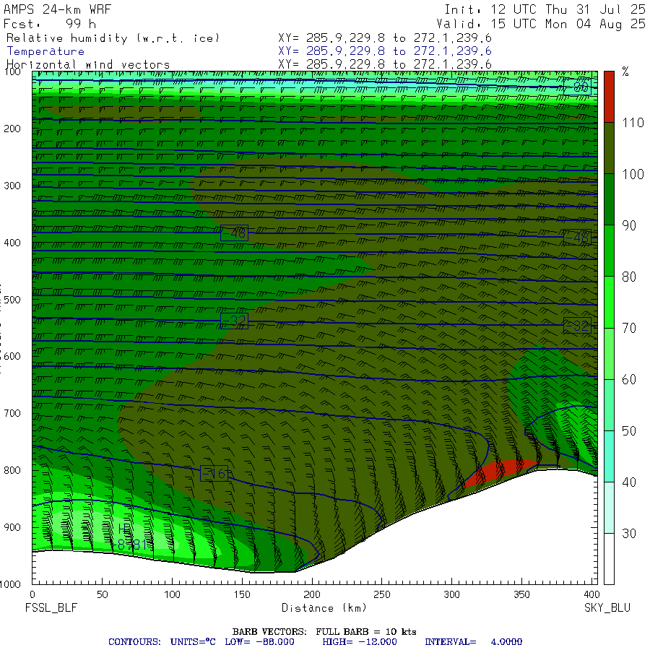Click the '500' pressure axis tick label
This screenshot has height=650, width=650.
tap(12, 299)
